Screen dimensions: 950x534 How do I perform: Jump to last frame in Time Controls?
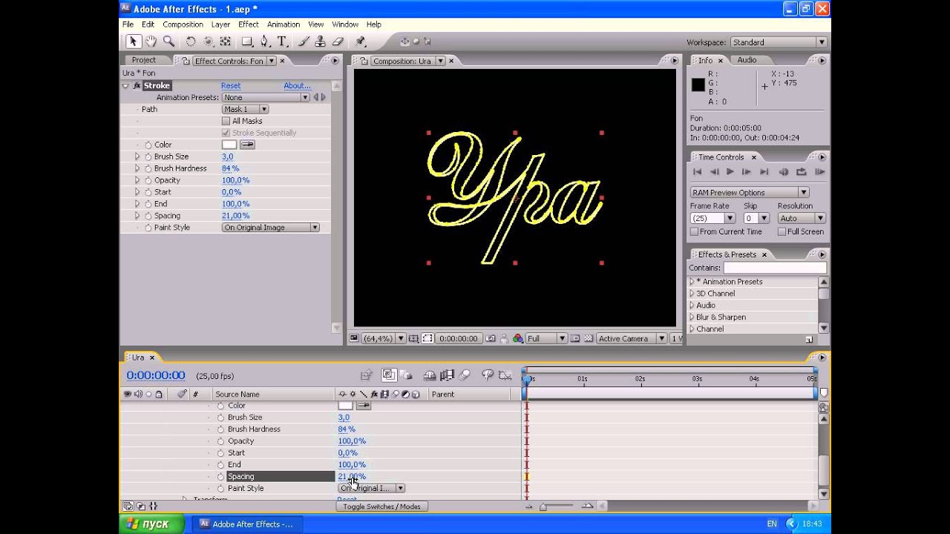pyautogui.click(x=764, y=172)
